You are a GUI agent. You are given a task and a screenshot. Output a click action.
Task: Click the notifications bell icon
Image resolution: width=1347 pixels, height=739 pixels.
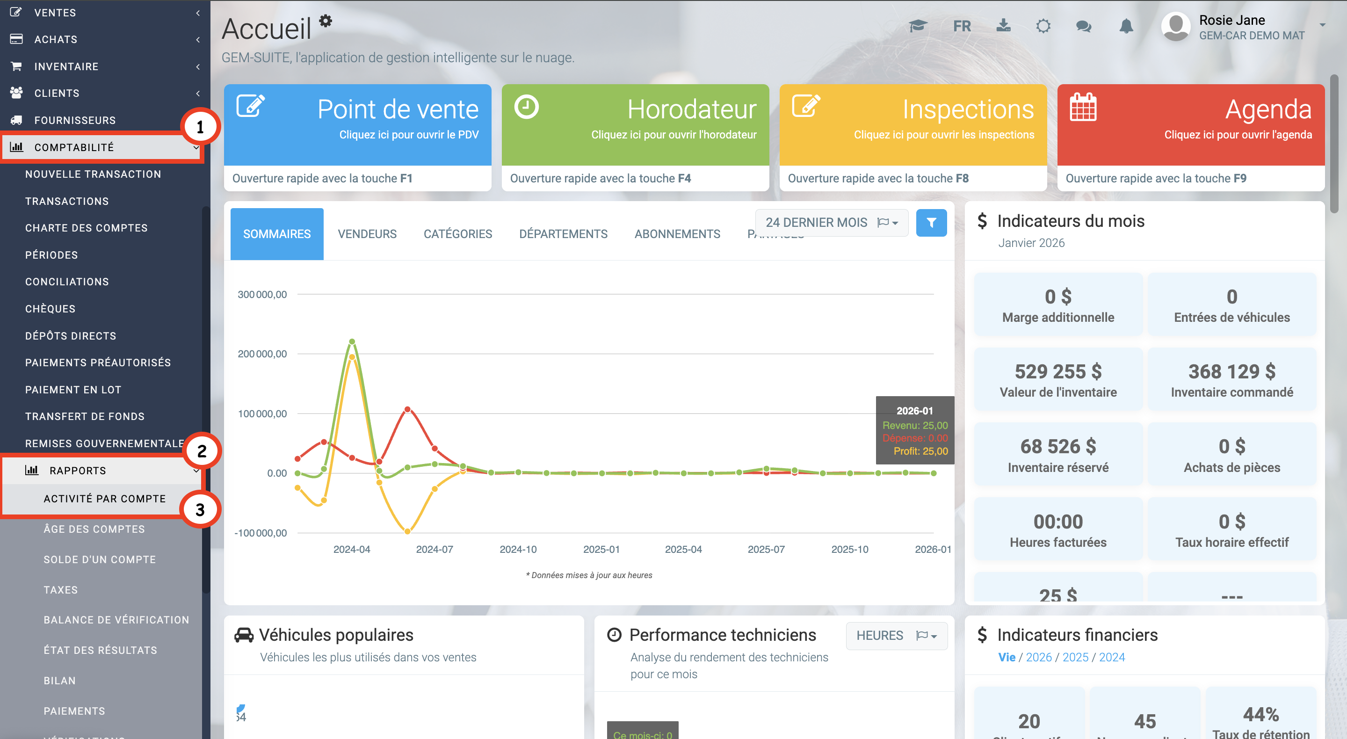coord(1126,26)
